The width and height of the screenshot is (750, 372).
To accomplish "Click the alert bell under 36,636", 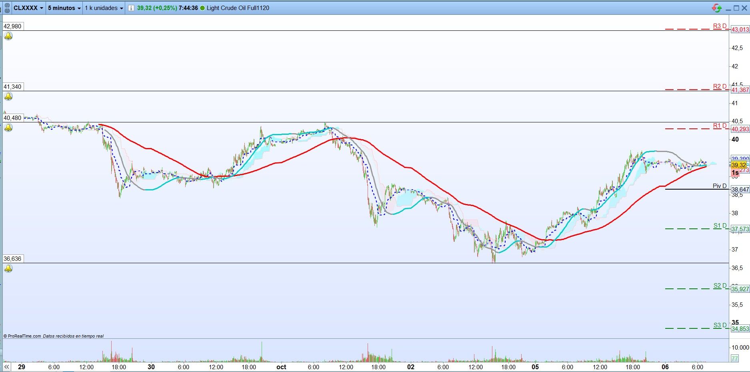I will (x=8, y=269).
